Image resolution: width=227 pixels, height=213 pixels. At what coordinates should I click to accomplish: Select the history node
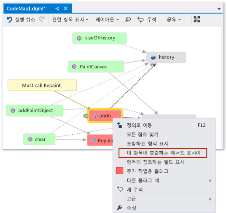pos(166,57)
